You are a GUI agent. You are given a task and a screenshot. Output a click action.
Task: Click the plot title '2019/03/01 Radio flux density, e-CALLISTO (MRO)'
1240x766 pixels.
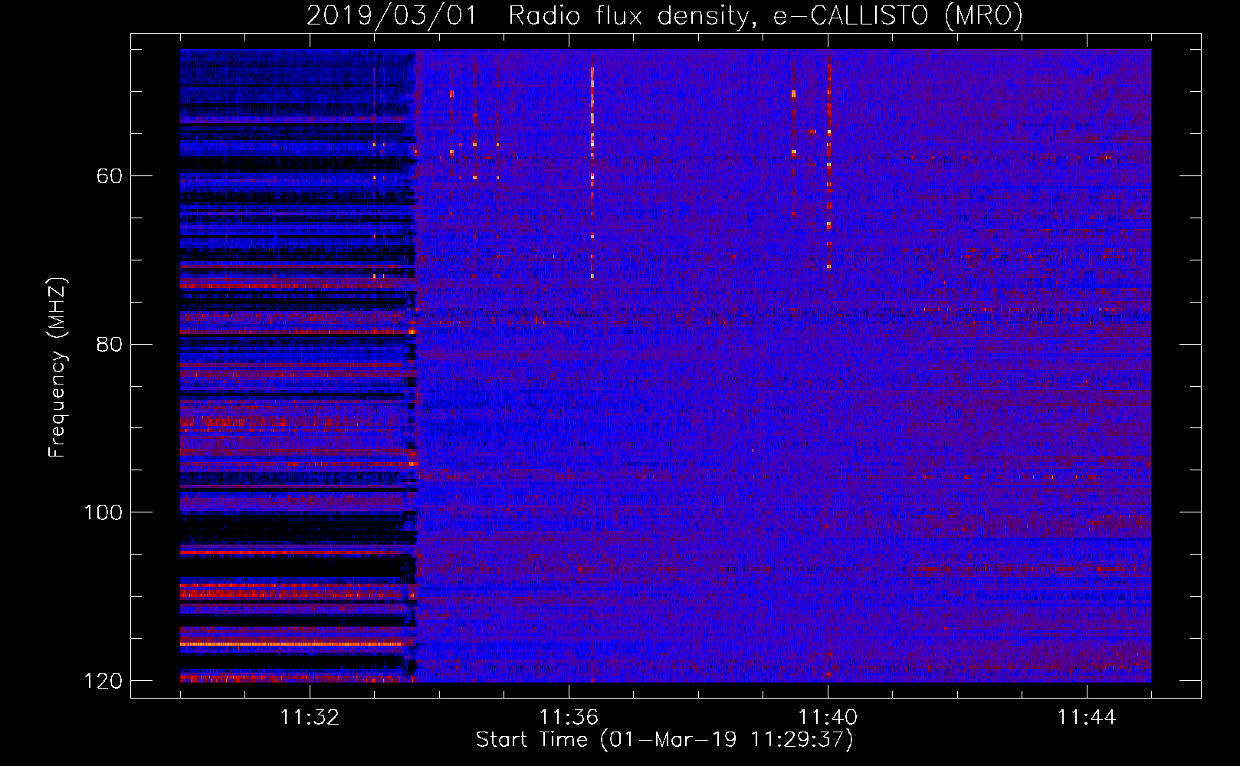[x=664, y=15]
